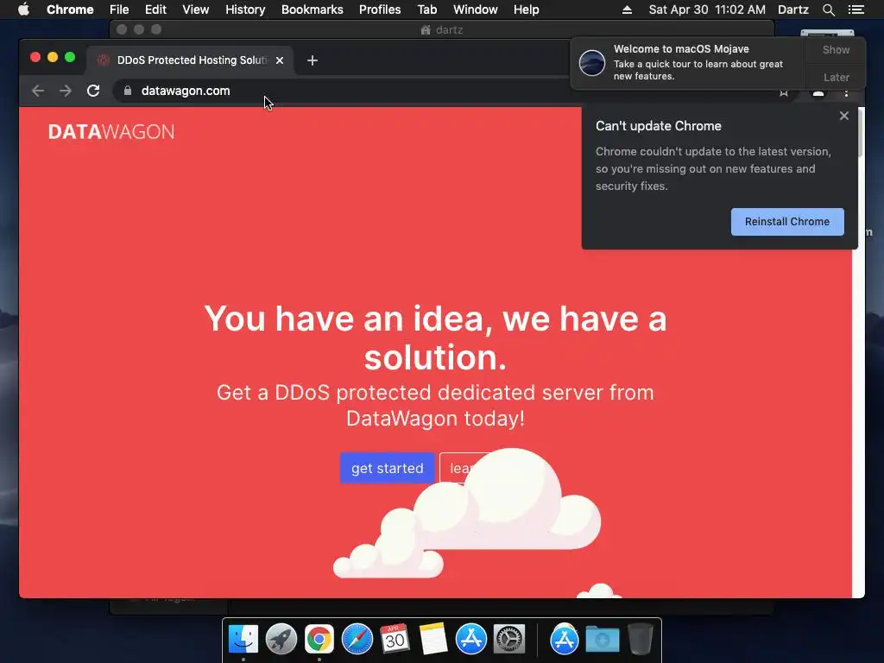
Task: Open the Chrome three-dot menu
Action: [x=846, y=93]
